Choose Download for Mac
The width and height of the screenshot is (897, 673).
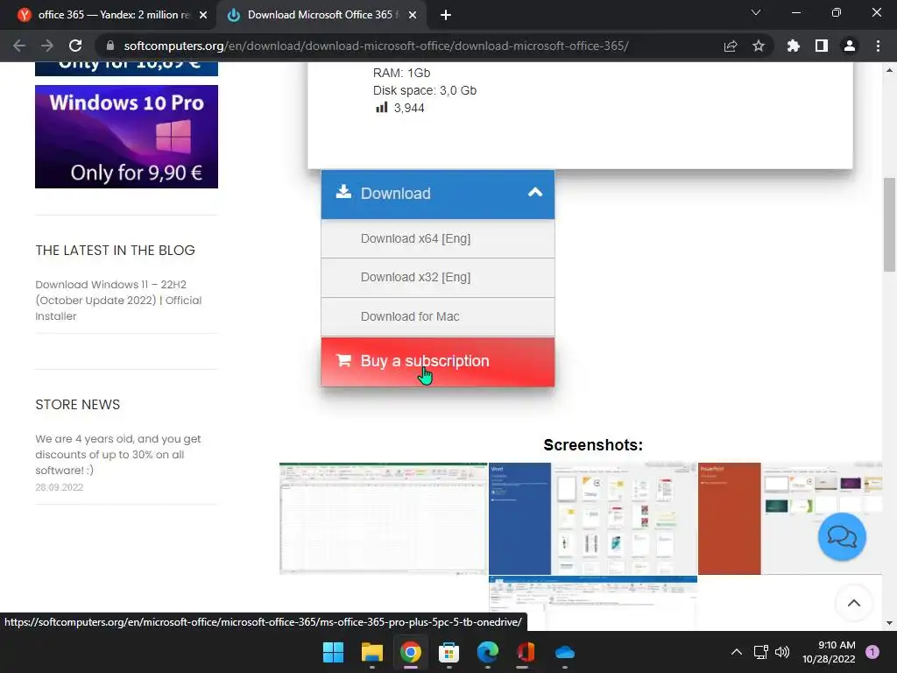point(438,316)
